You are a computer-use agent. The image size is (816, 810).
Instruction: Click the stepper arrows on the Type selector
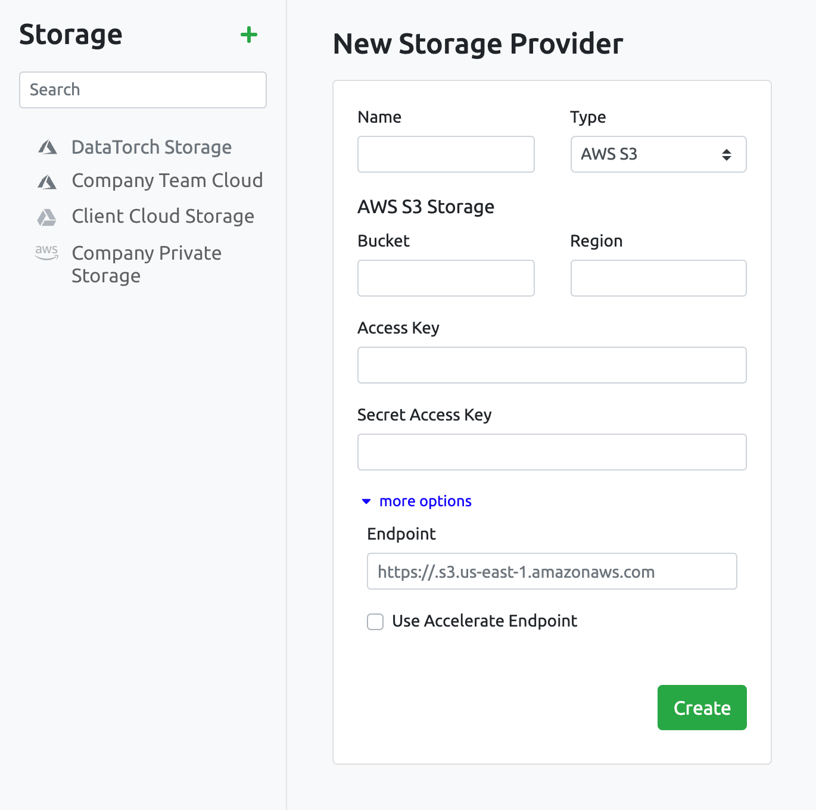tap(726, 154)
